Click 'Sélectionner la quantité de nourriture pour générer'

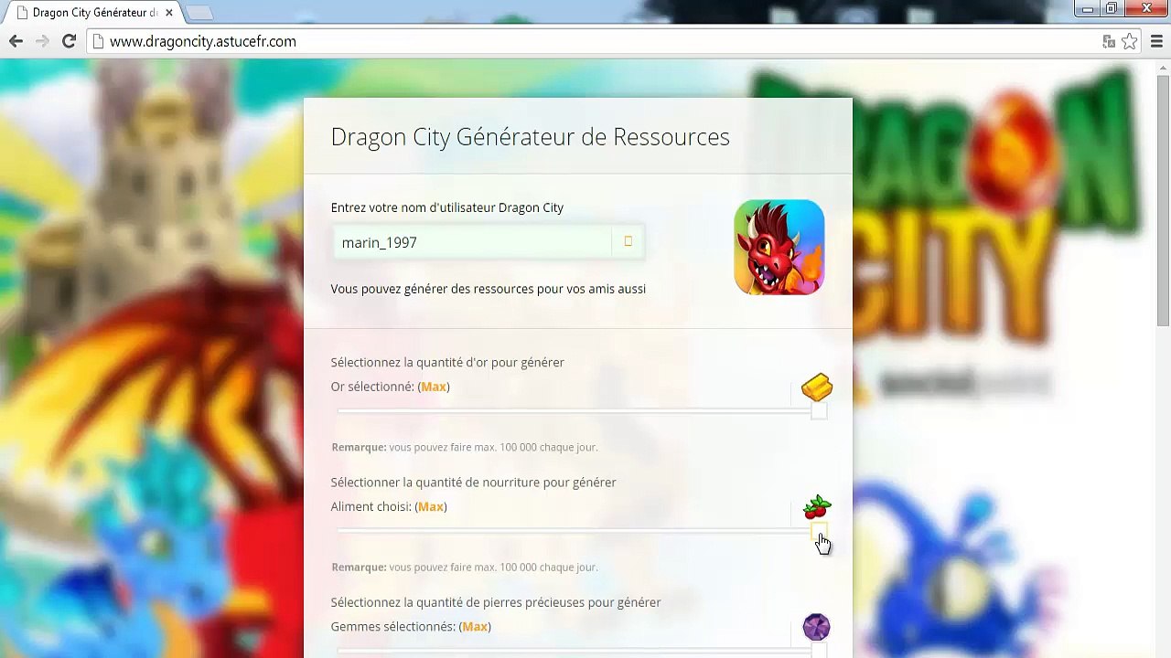473,483
